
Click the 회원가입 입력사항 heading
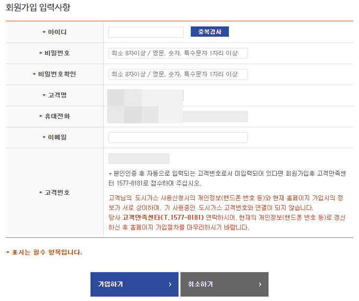38,7
